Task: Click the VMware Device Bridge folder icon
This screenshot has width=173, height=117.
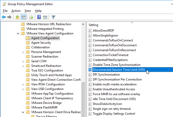Action: click(x=28, y=103)
